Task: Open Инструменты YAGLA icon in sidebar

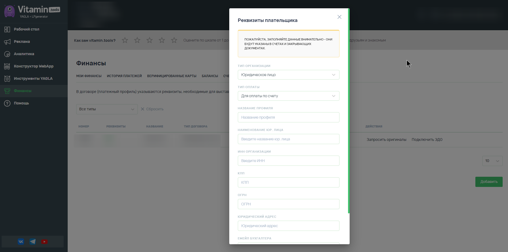Action: tap(7, 78)
